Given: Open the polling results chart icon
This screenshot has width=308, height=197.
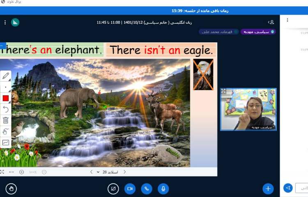Looking at the screenshot, I should [15, 22].
